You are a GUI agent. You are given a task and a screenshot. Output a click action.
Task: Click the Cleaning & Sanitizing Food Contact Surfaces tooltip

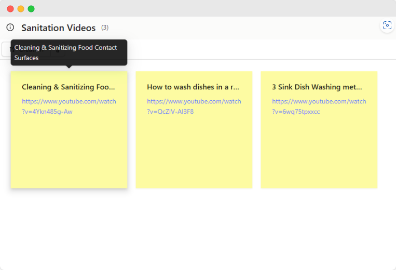pyautogui.click(x=69, y=52)
